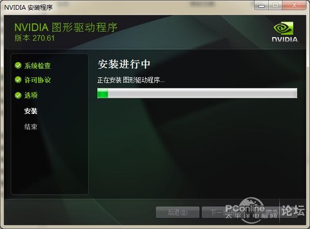Viewport: 310px width, 229px height.
Task: Select the 系统检查 step label
Action: point(38,66)
